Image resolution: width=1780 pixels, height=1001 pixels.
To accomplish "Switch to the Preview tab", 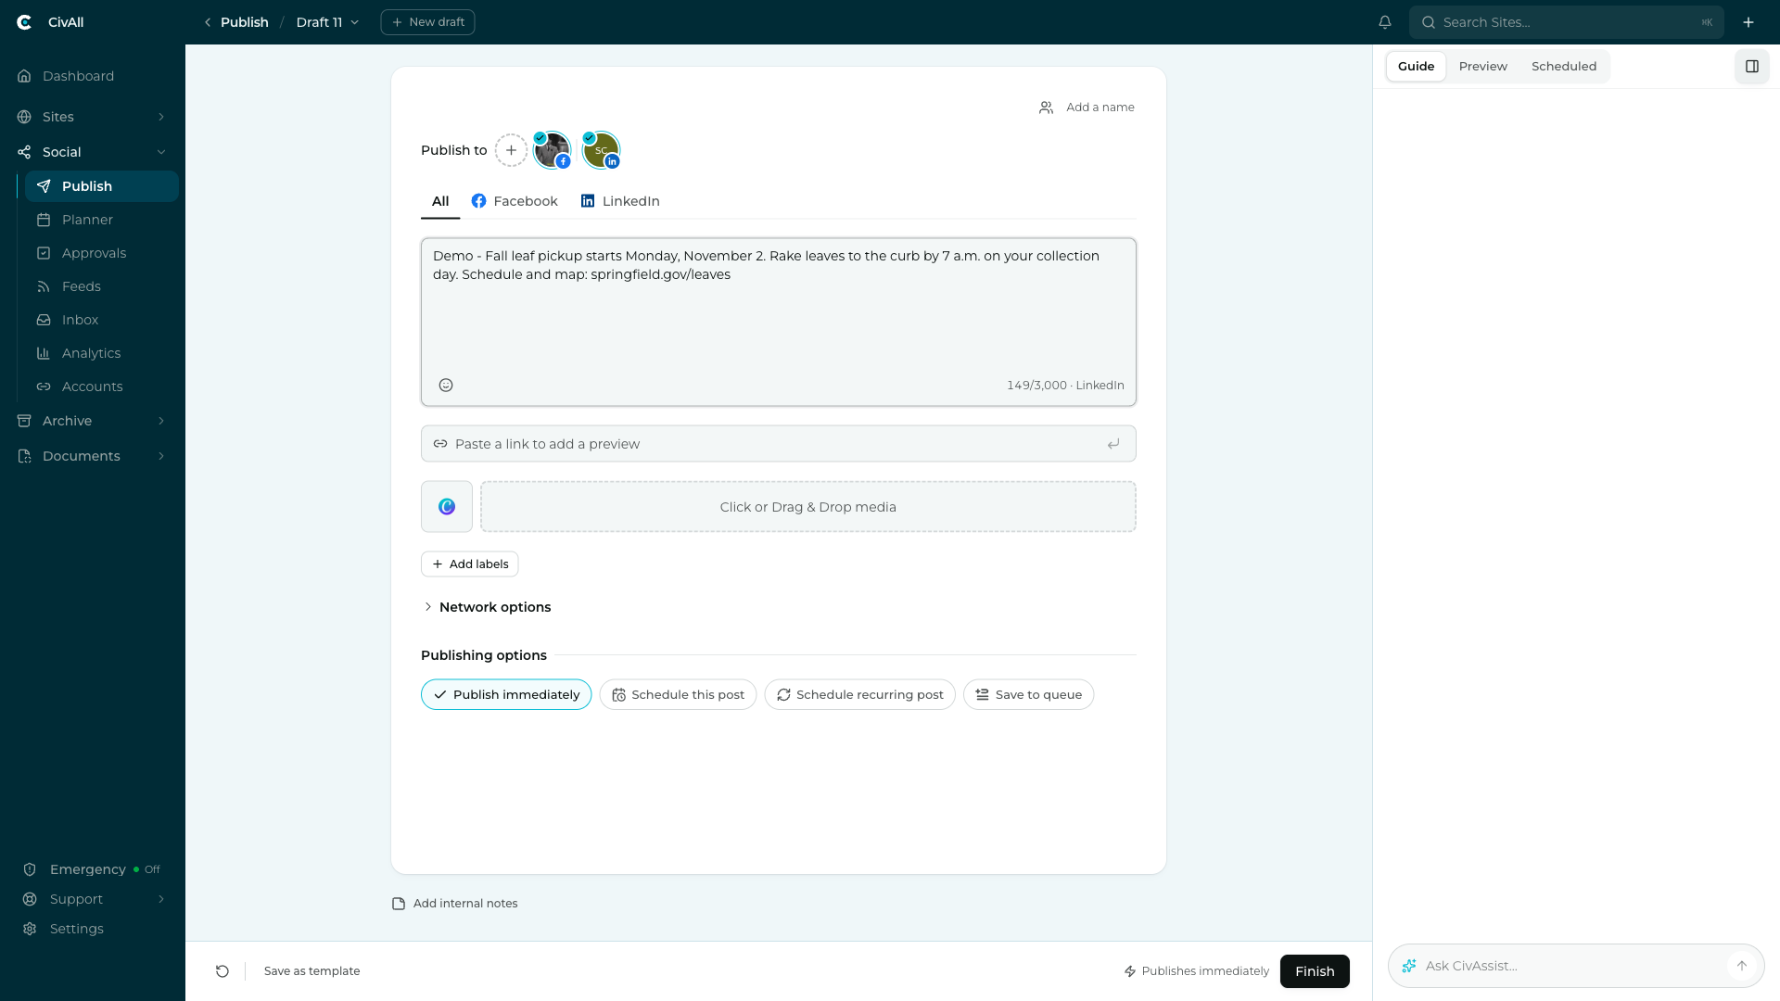I will pyautogui.click(x=1482, y=67).
